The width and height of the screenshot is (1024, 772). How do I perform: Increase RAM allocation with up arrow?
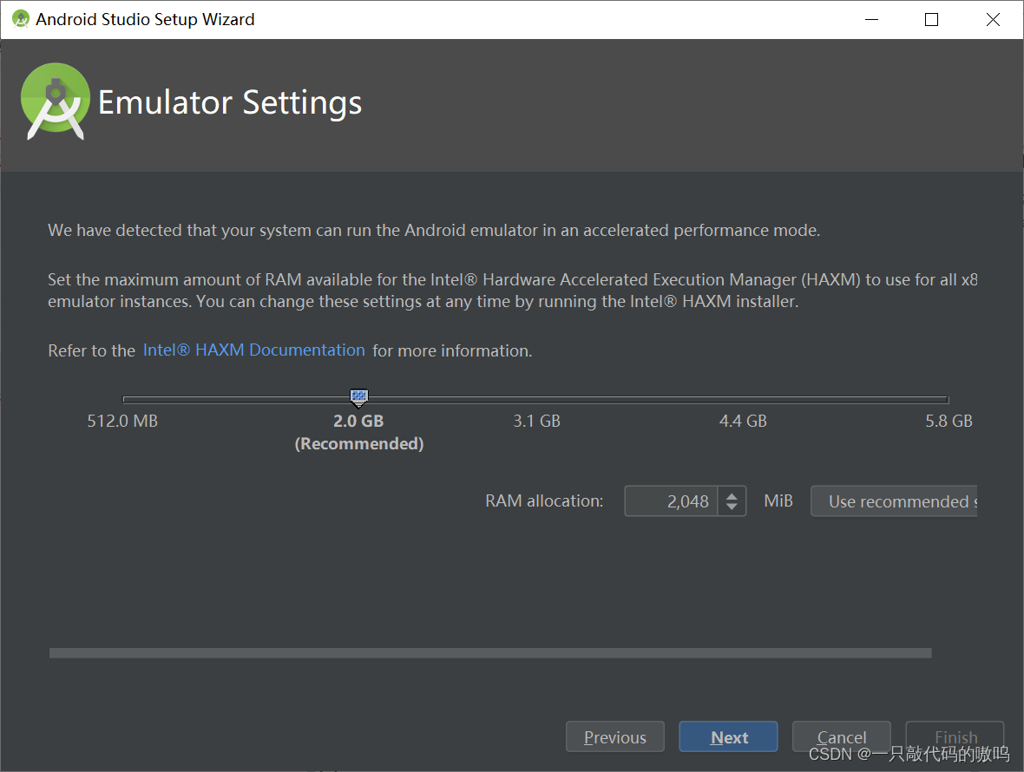point(732,495)
